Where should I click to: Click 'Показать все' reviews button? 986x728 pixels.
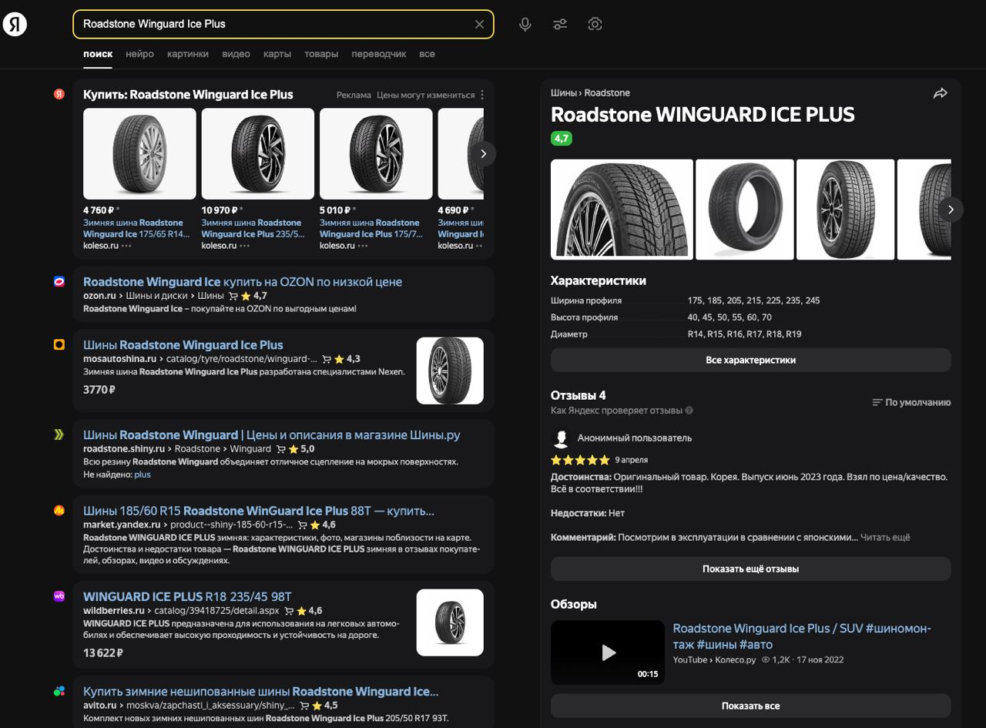(750, 706)
